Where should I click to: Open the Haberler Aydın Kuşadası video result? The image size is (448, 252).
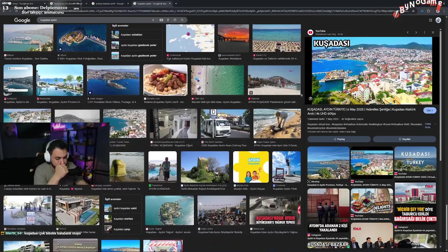[274, 80]
